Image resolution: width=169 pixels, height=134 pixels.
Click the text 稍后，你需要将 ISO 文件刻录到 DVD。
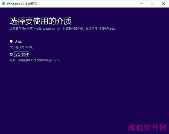(x=35, y=60)
